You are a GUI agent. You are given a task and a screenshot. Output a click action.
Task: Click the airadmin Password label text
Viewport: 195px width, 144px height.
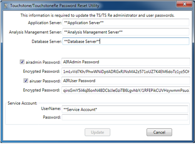(43, 62)
